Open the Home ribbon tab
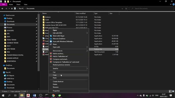Image resolution: width=175 pixels, height=98 pixels. [x=11, y=4]
